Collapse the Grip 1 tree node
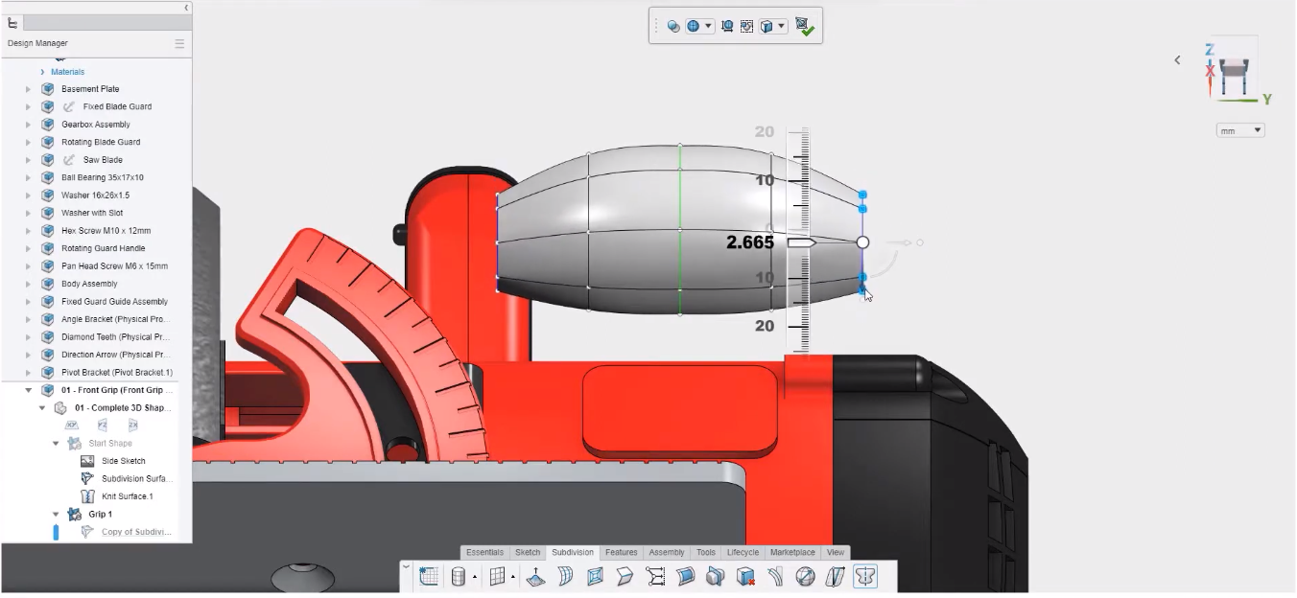The width and height of the screenshot is (1297, 598). 56,515
